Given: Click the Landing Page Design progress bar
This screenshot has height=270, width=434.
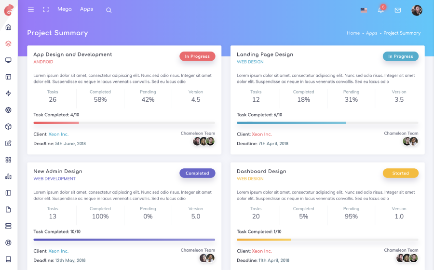Looking at the screenshot, I should (327, 123).
